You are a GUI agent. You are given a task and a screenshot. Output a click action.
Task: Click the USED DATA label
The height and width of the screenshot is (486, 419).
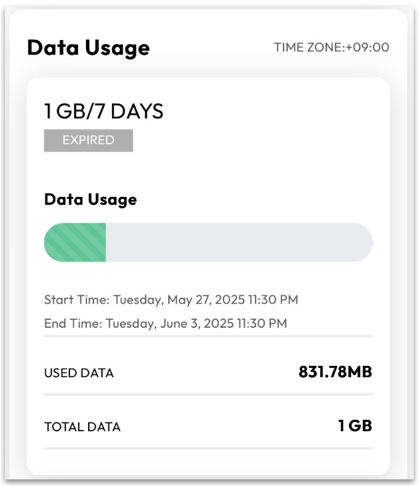pos(79,373)
